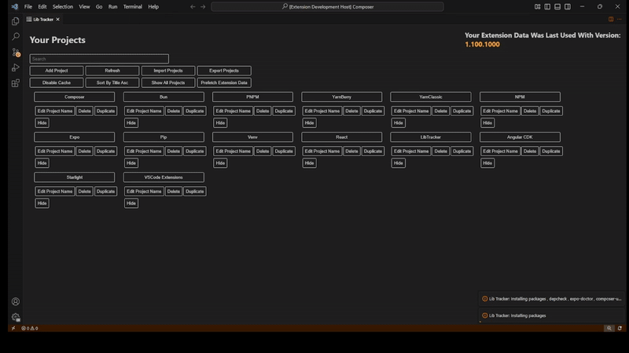Click the Import Projects button
This screenshot has height=353, width=629.
click(x=168, y=71)
